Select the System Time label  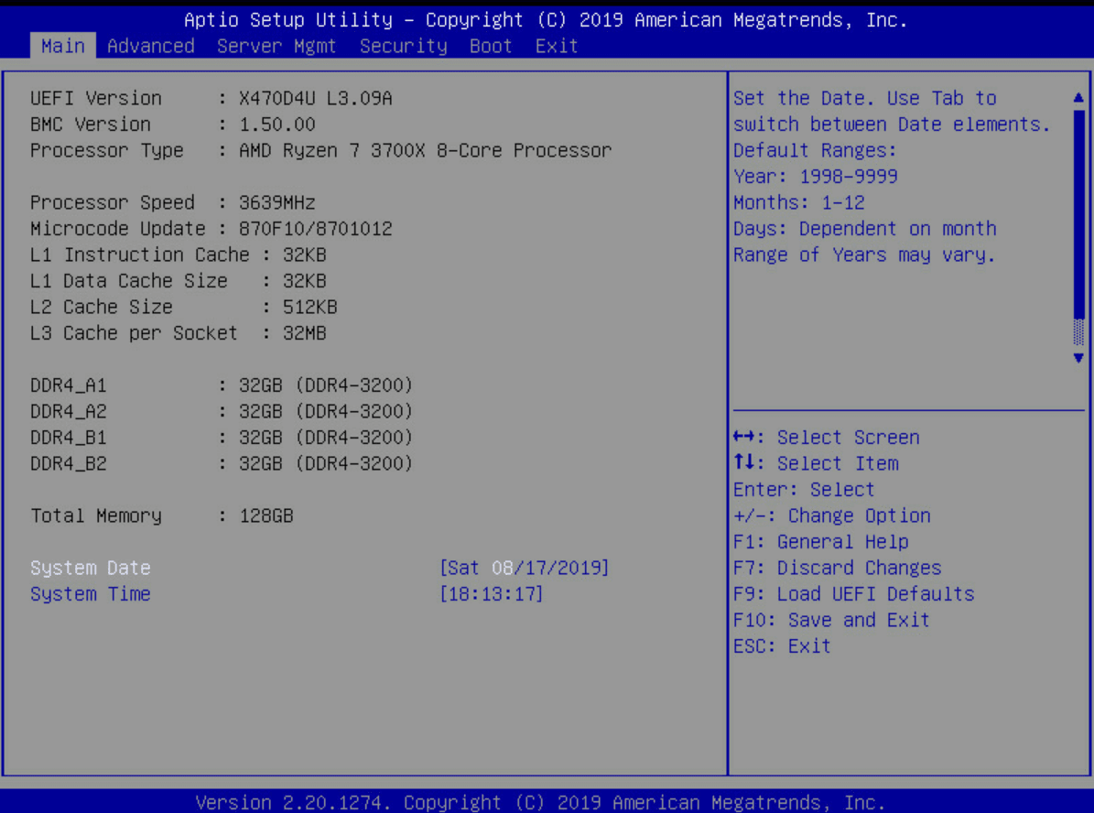pos(90,594)
